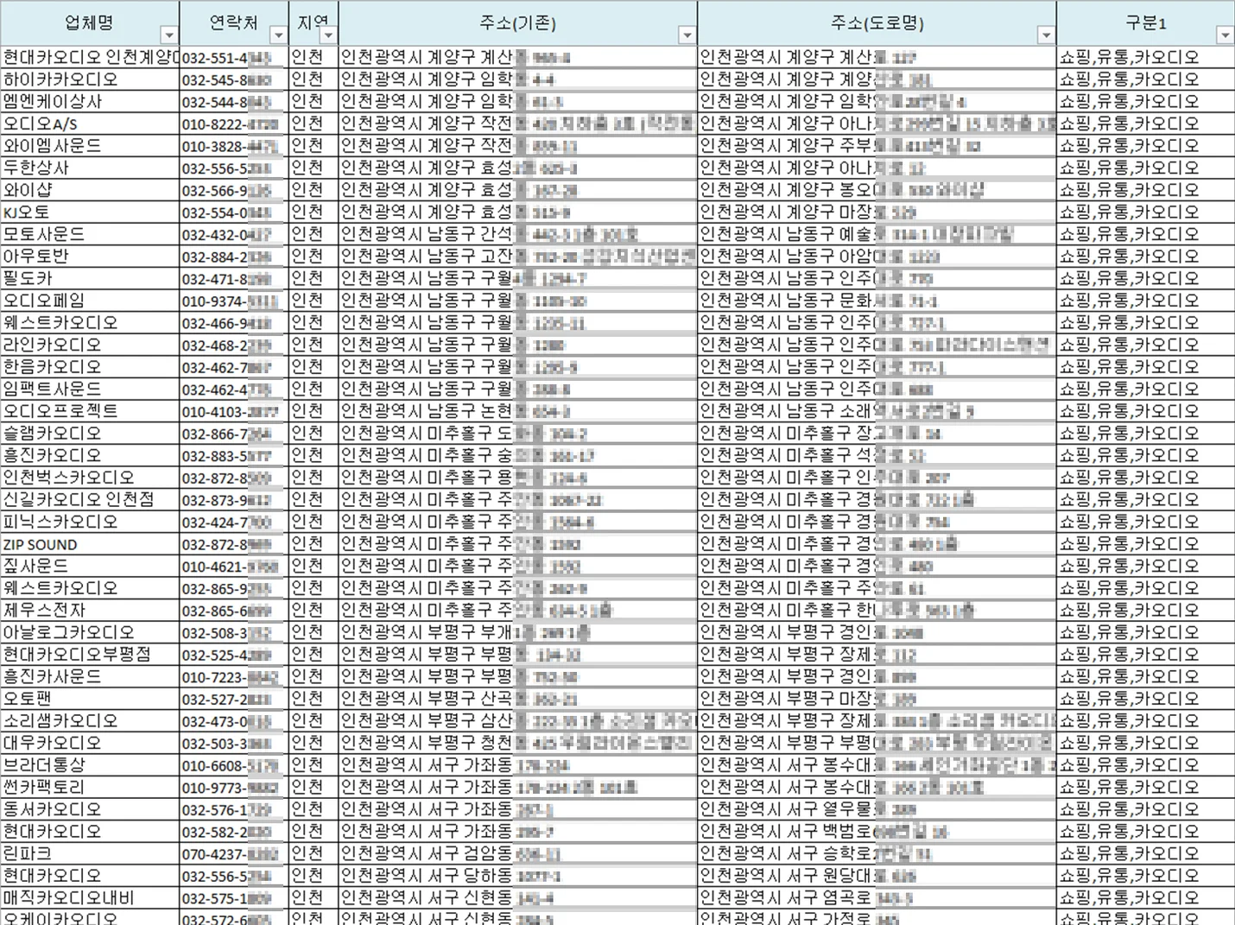Select road address cell in 썬카팩토리 row
The image size is (1235, 925).
click(x=877, y=788)
